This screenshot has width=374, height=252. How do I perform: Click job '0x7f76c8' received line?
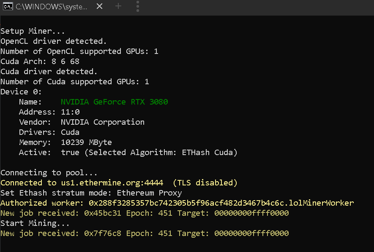[x=145, y=233]
